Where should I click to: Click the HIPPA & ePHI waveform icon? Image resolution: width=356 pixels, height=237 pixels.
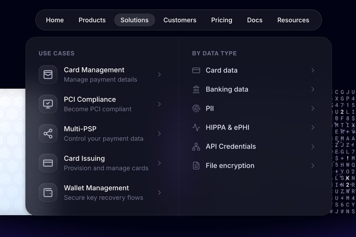pos(196,127)
